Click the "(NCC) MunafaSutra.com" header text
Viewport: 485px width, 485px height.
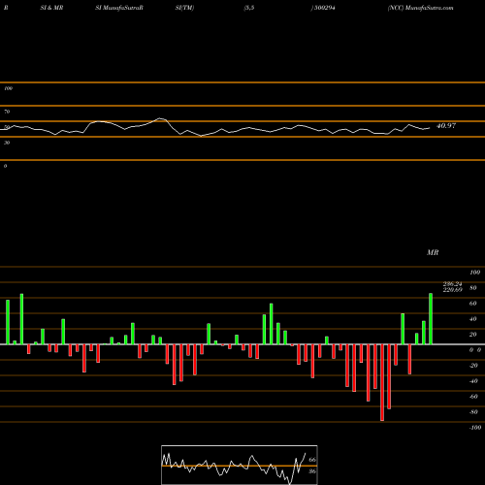click(x=420, y=8)
